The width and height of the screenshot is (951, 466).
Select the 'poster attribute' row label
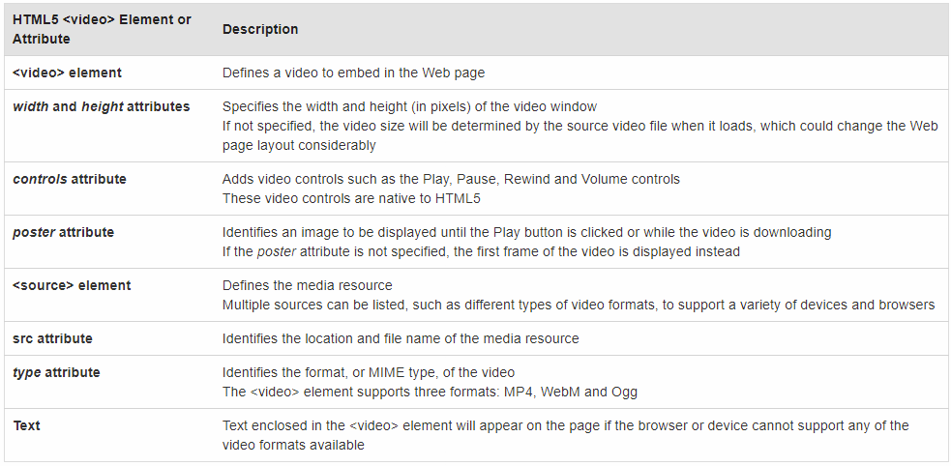pos(63,232)
